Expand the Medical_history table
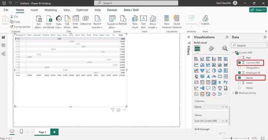Viewport: 268px width, 140px height. (x=233, y=93)
